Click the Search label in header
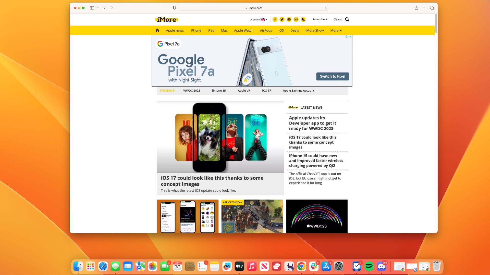 pyautogui.click(x=338, y=19)
